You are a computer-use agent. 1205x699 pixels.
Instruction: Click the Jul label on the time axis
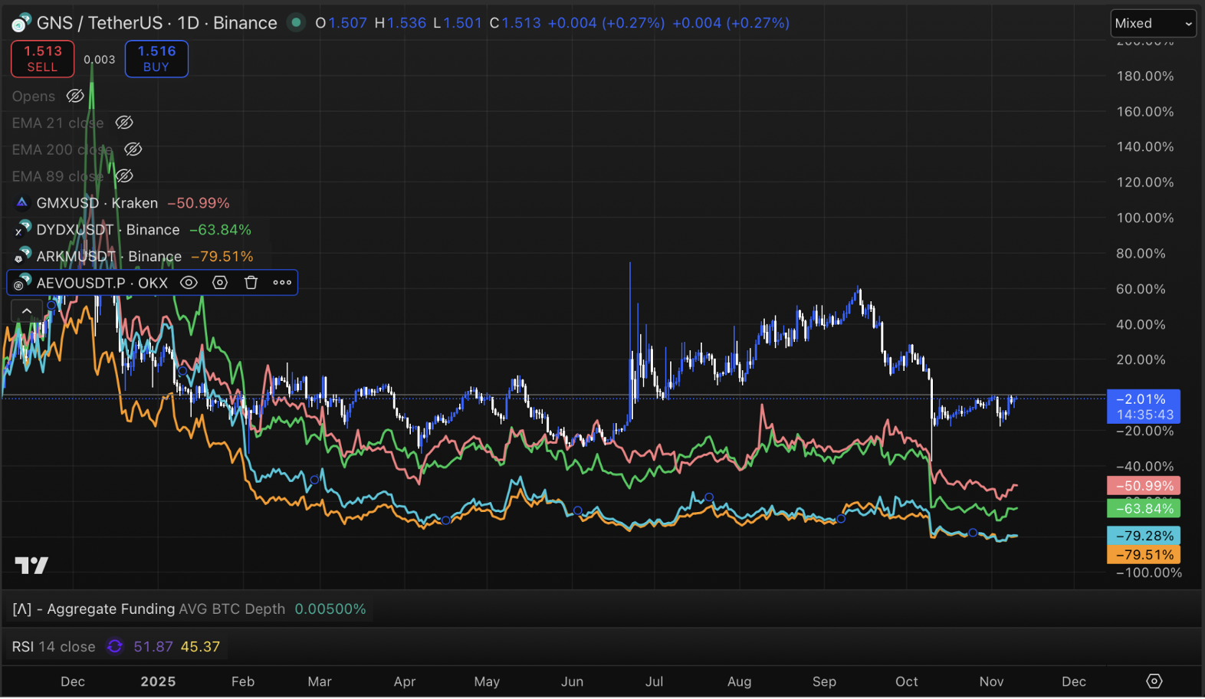pos(654,681)
